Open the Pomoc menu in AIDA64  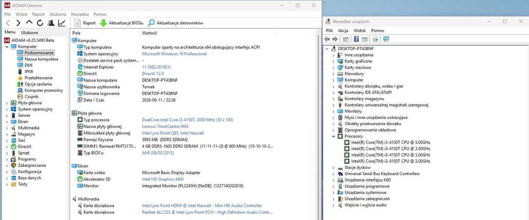point(100,14)
